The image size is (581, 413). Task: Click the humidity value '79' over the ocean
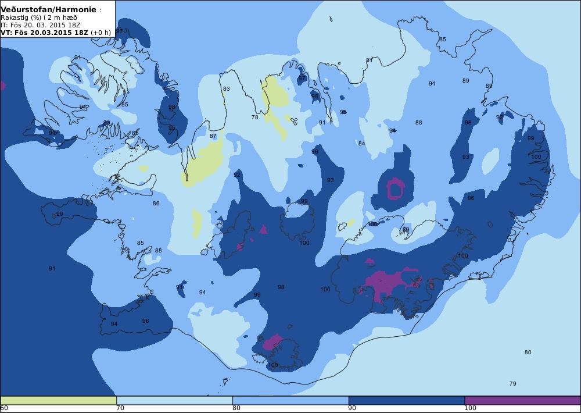[513, 384]
